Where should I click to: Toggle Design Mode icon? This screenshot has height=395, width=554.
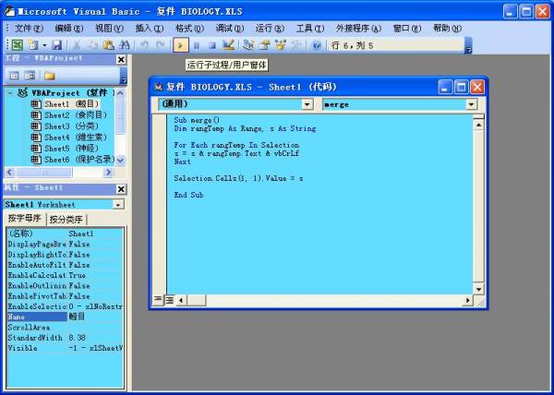pos(228,45)
